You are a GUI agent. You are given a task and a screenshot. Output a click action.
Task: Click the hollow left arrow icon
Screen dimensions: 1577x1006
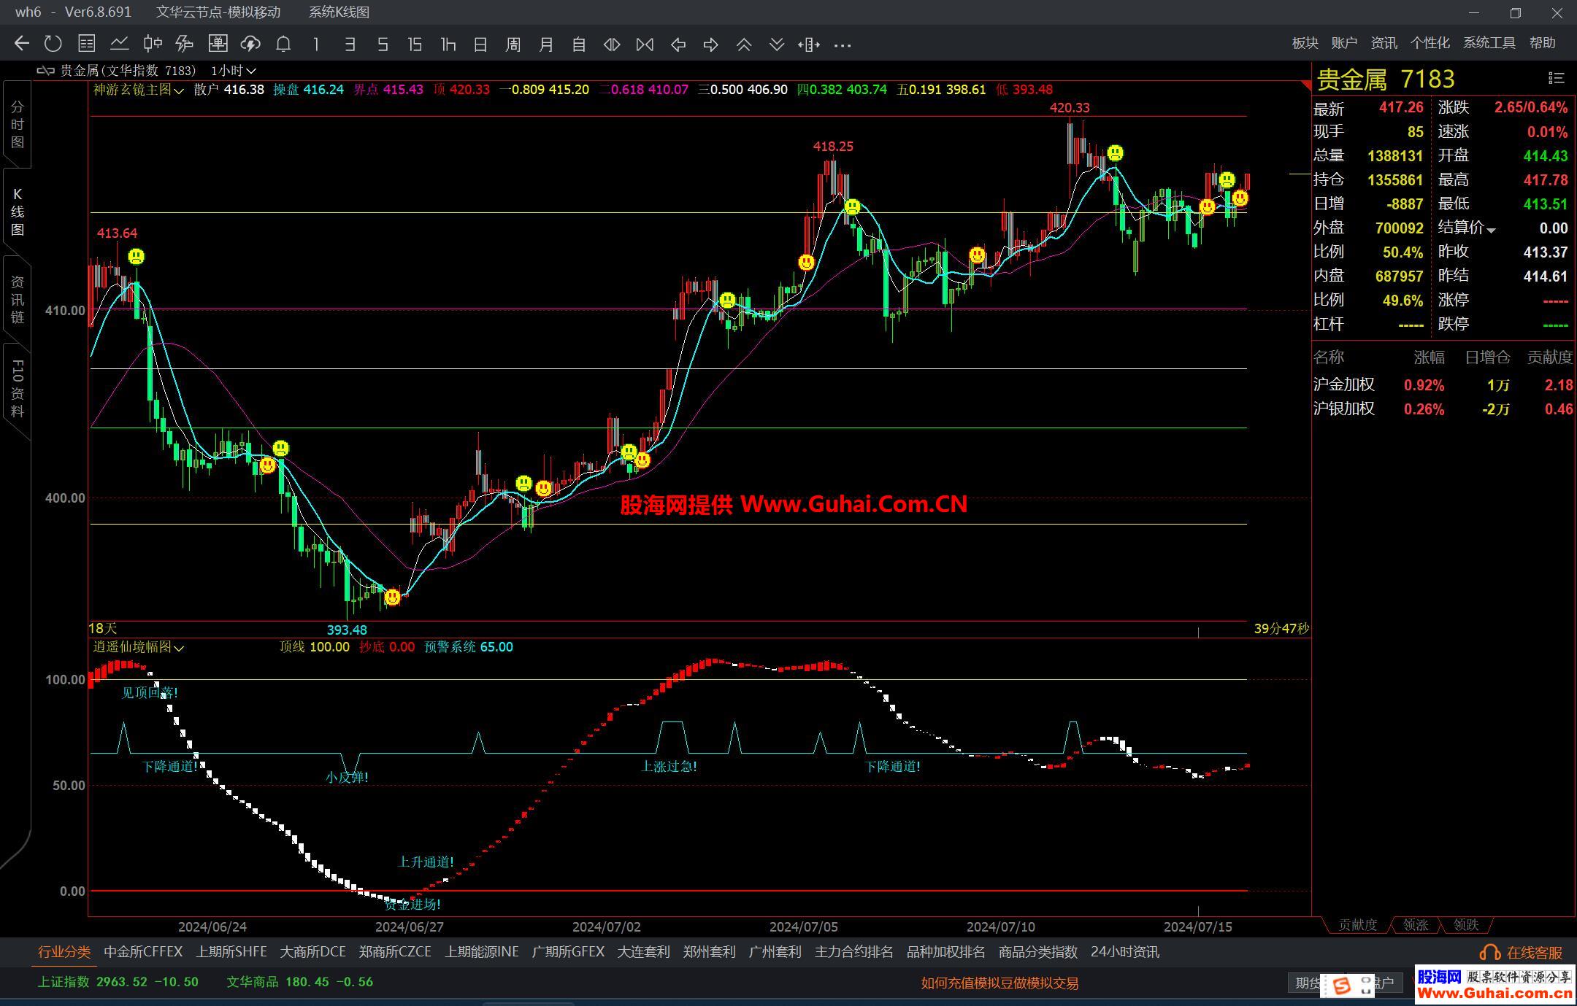click(x=678, y=45)
